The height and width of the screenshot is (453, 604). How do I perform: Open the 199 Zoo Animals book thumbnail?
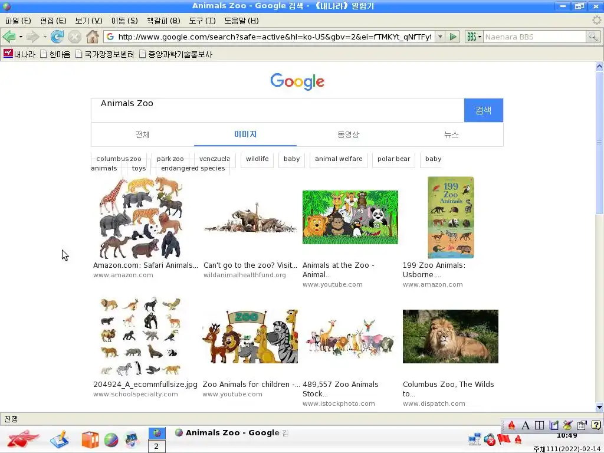tap(451, 217)
